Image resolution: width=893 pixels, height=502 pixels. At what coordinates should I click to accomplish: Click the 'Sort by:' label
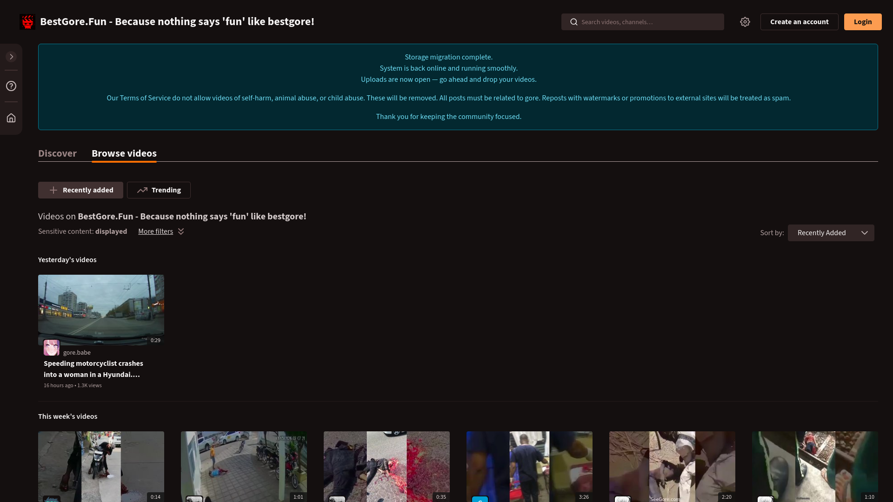[772, 233]
